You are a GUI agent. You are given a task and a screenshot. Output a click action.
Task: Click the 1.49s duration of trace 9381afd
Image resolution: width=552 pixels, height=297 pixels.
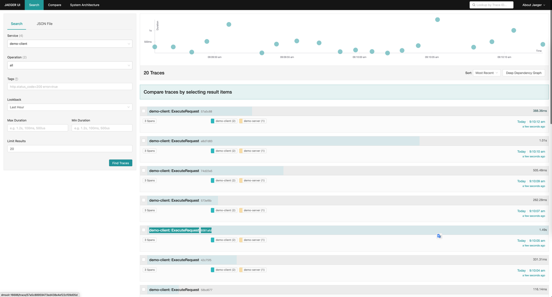[543, 230]
